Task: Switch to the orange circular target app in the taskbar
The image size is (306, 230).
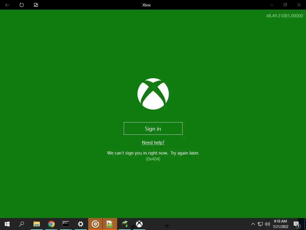Action: [95, 224]
